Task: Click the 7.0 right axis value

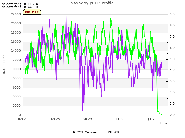Action: click(172, 37)
